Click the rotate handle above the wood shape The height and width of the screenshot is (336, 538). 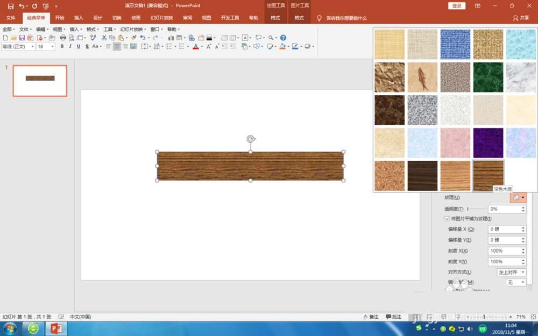point(251,139)
